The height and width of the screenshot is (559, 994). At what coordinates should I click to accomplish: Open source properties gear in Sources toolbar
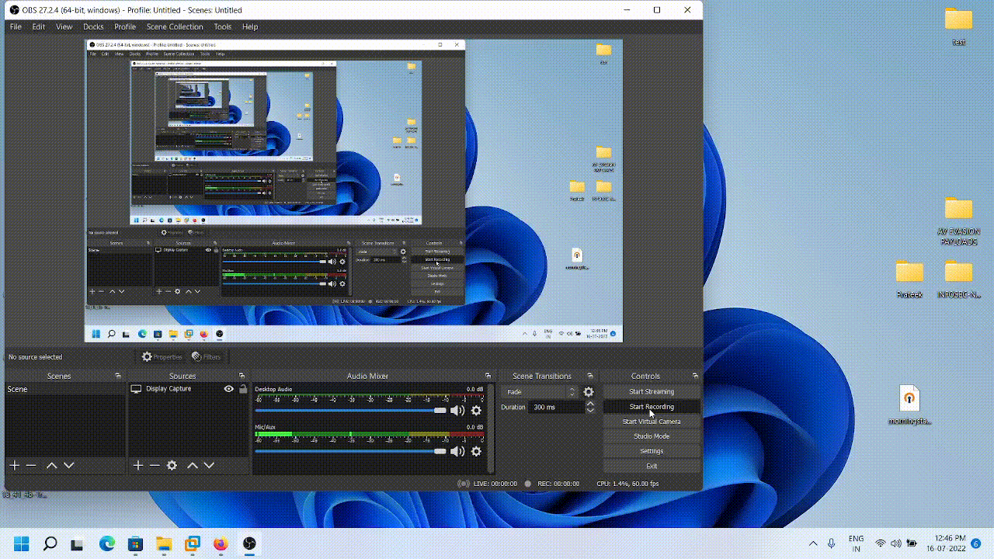click(x=172, y=465)
